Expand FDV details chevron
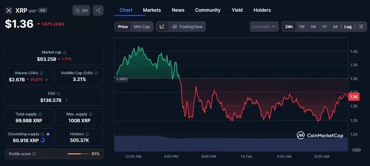This screenshot has width=370, height=166. [67, 100]
